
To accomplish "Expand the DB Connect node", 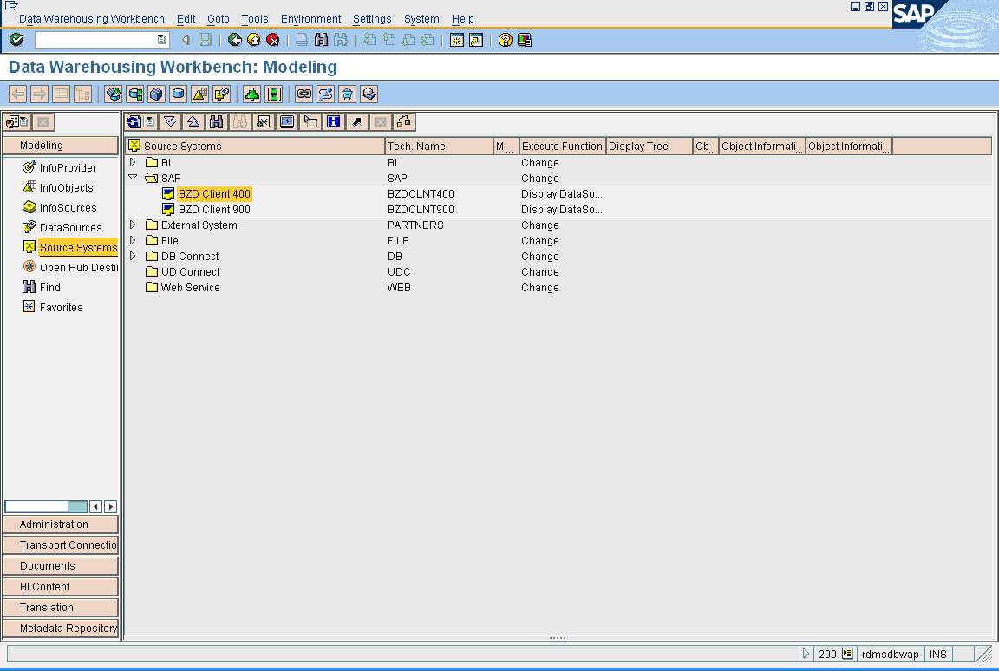I will click(x=131, y=256).
